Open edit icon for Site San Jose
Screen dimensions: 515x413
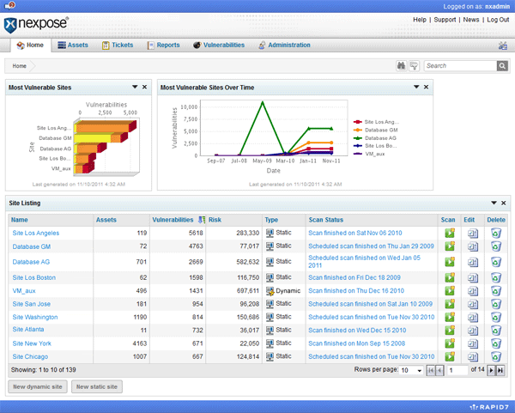(x=473, y=304)
